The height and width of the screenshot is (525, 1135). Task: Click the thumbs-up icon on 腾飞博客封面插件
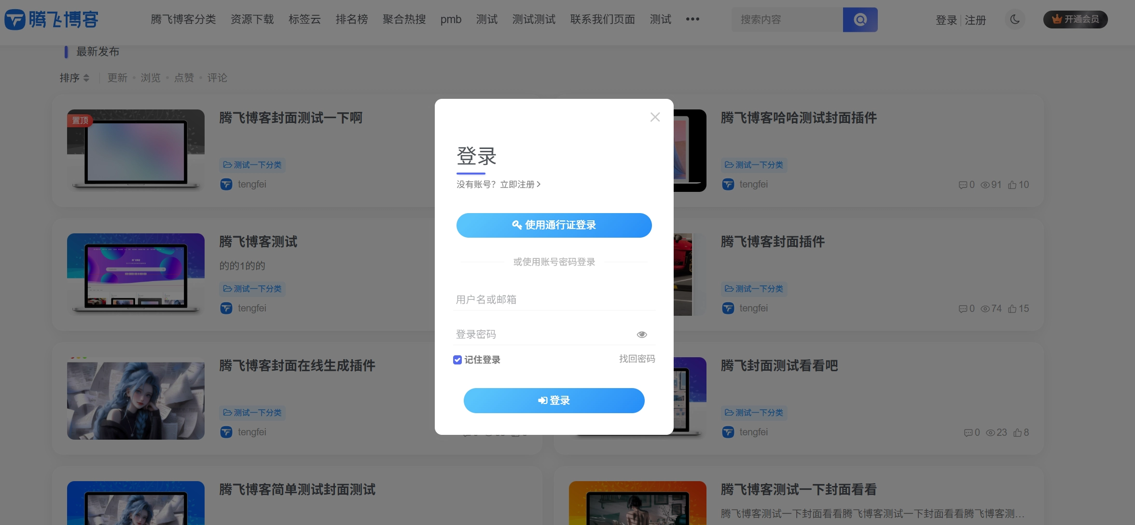[1012, 309]
